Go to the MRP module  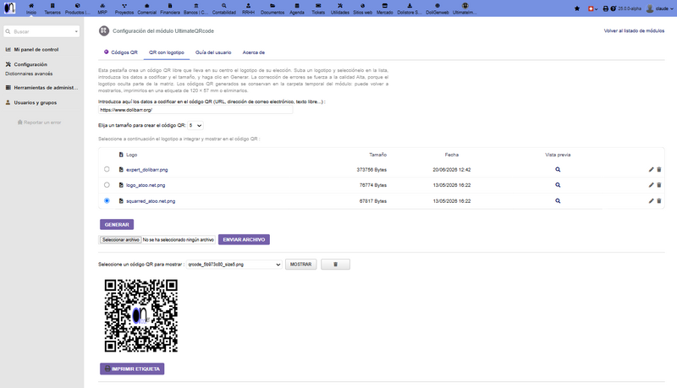(102, 8)
